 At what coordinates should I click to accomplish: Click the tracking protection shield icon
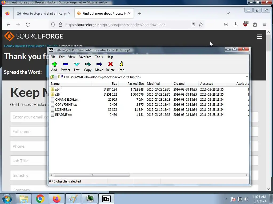coord(53,25)
